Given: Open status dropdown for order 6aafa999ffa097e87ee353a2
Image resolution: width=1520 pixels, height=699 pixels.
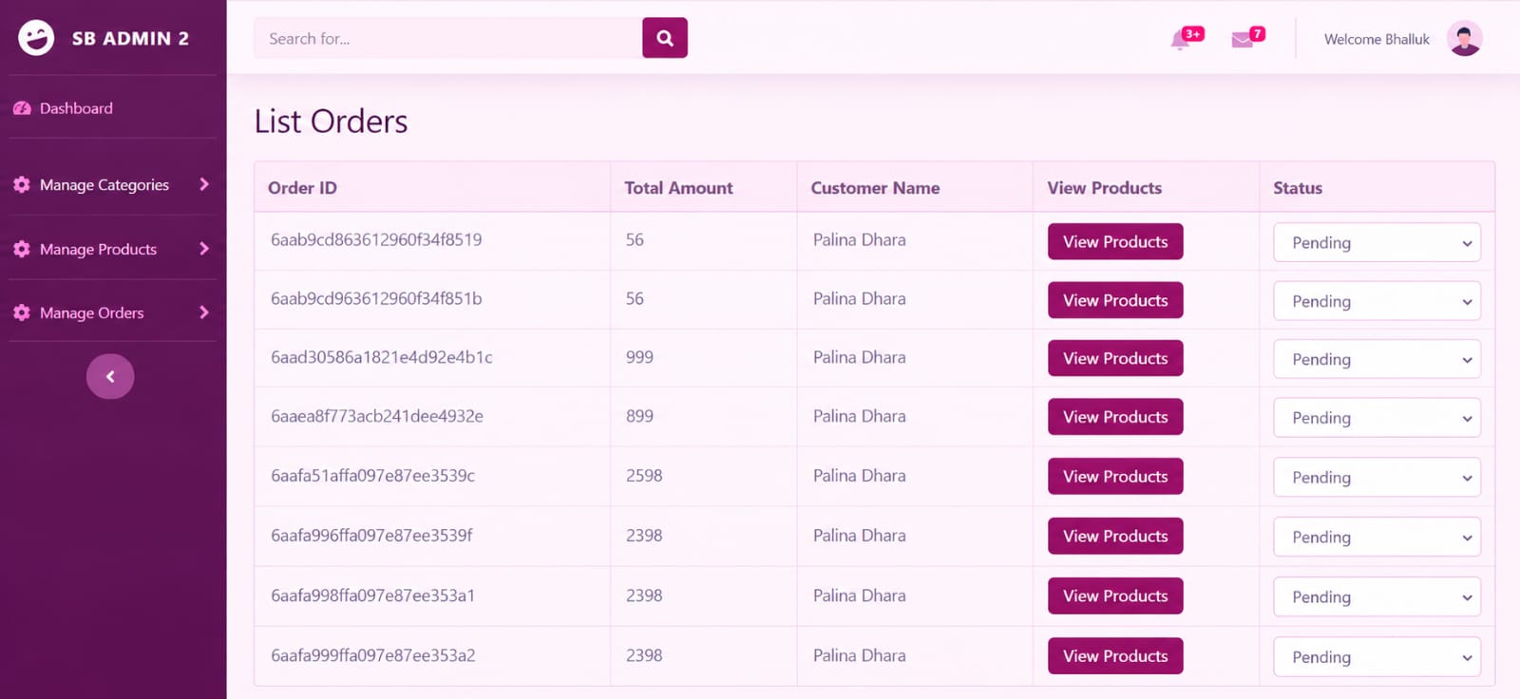Looking at the screenshot, I should tap(1377, 656).
